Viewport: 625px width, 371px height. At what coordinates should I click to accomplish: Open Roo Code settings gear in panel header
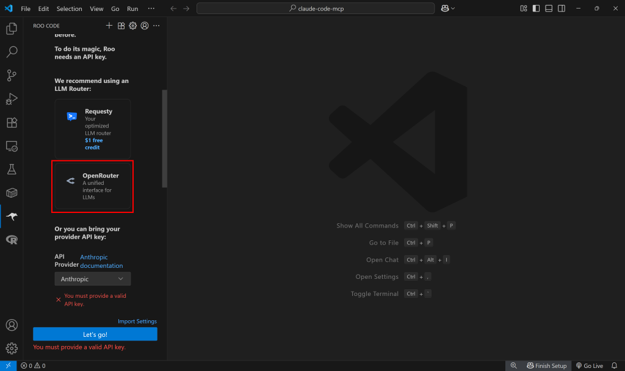pyautogui.click(x=132, y=25)
